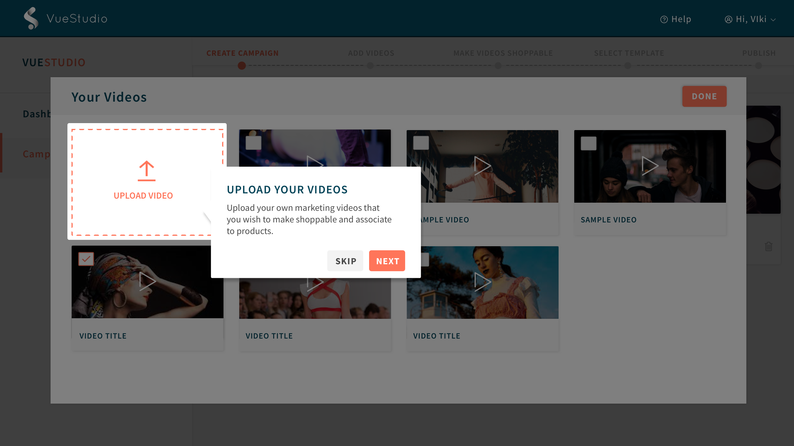Check the fencing girl sample video checkbox

421,143
